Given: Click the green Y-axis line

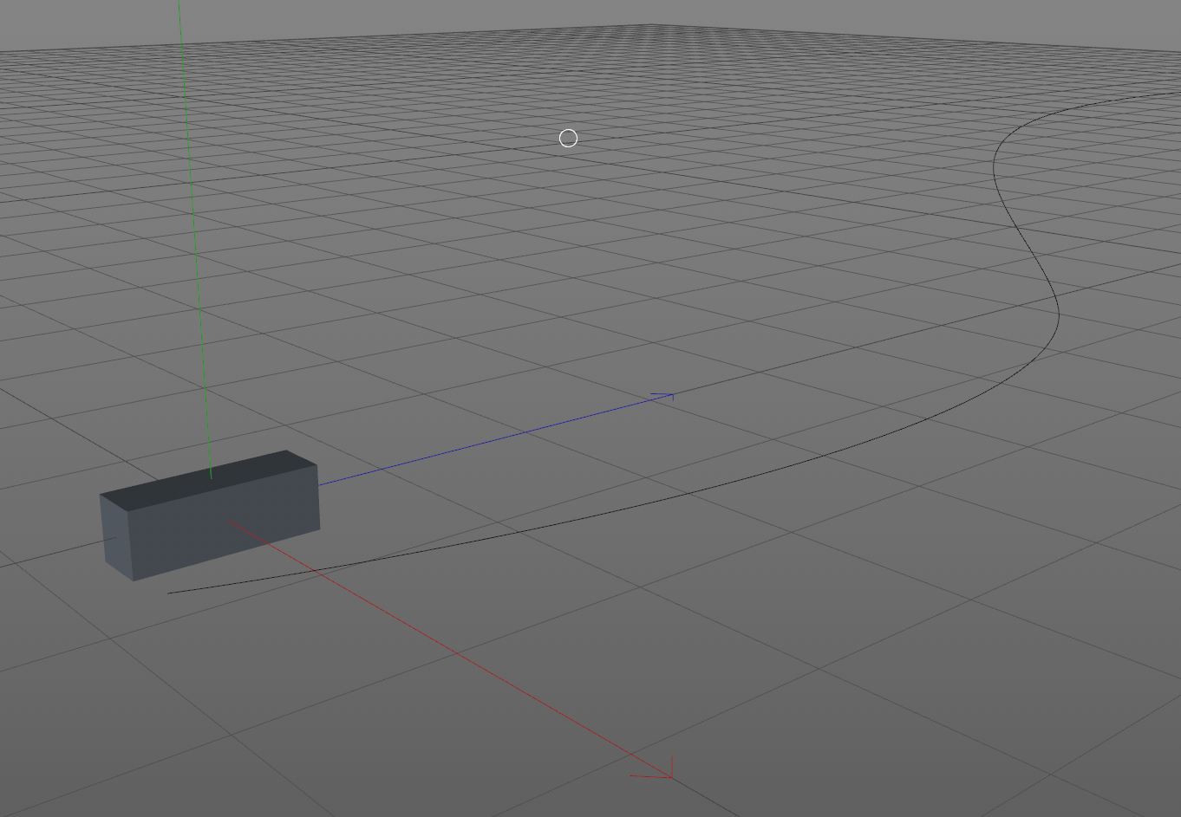Looking at the screenshot, I should 195,238.
